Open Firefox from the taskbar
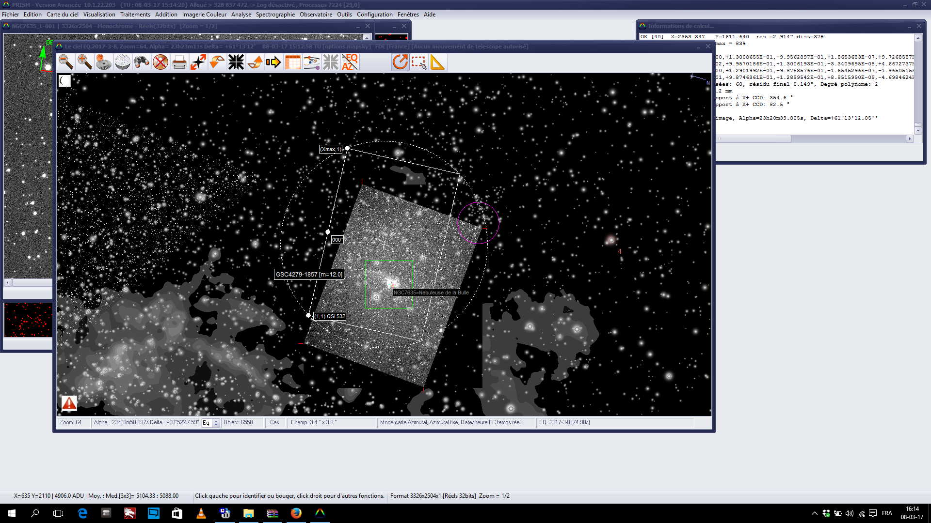The image size is (931, 523). [296, 513]
